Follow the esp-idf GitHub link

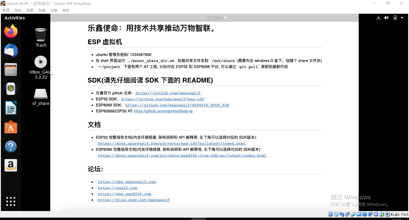(x=163, y=99)
